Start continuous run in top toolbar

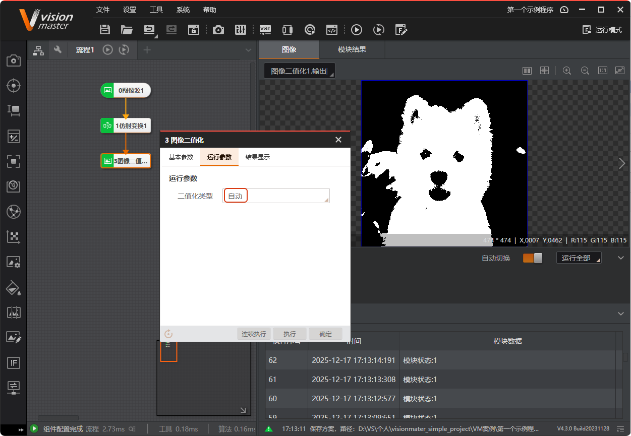pos(379,30)
